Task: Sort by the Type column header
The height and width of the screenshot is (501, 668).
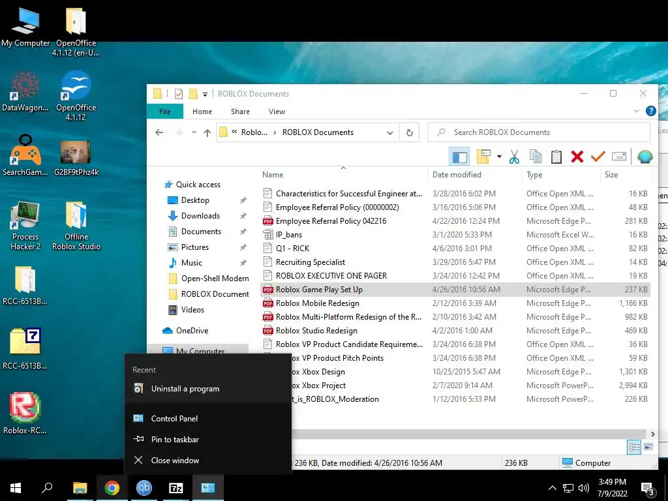Action: click(x=534, y=175)
